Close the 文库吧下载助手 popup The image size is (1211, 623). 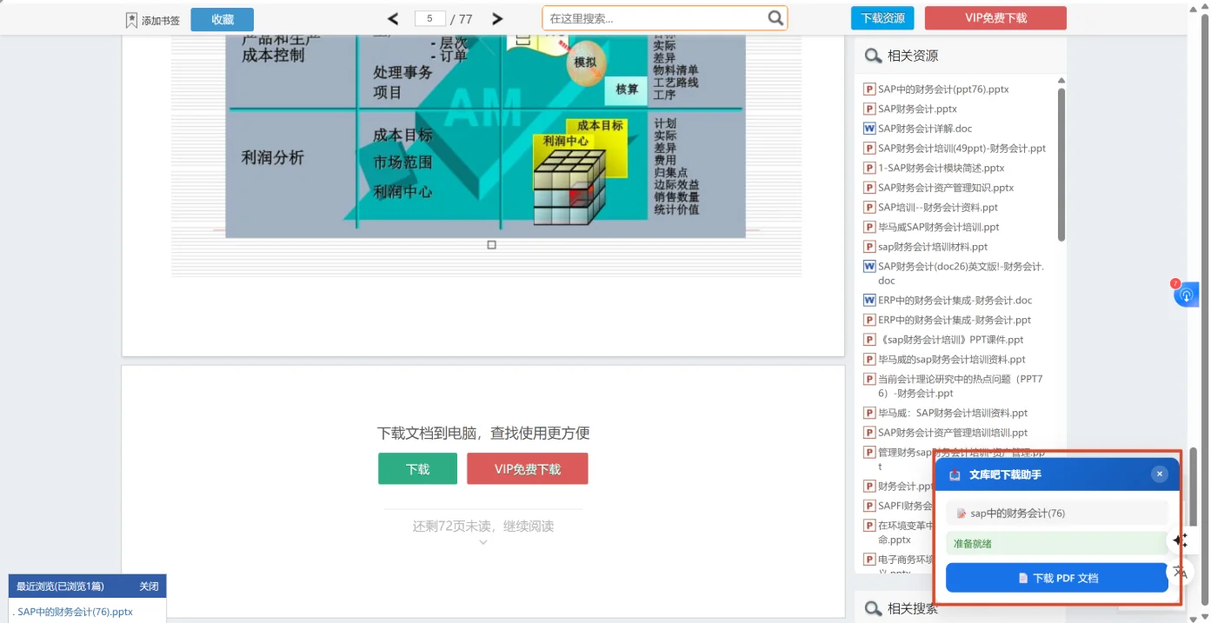pyautogui.click(x=1159, y=474)
